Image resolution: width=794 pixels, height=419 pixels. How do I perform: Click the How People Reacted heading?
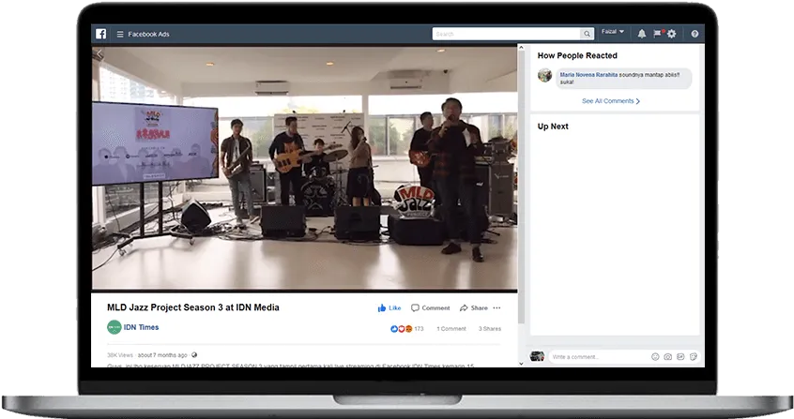click(x=577, y=55)
